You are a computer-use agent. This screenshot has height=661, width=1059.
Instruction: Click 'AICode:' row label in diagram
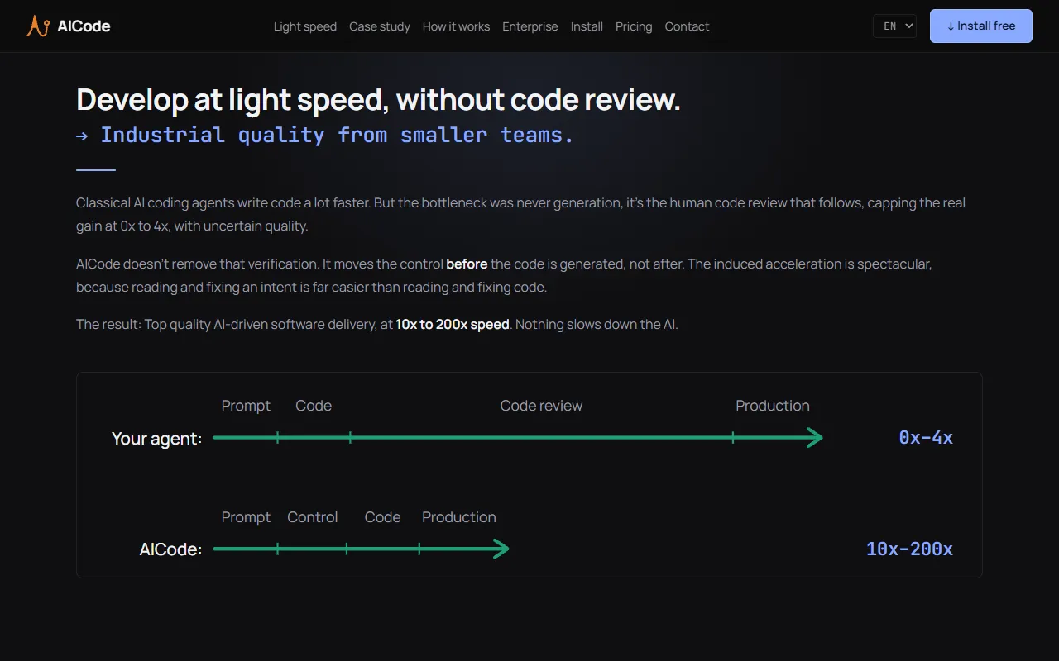[x=170, y=549]
